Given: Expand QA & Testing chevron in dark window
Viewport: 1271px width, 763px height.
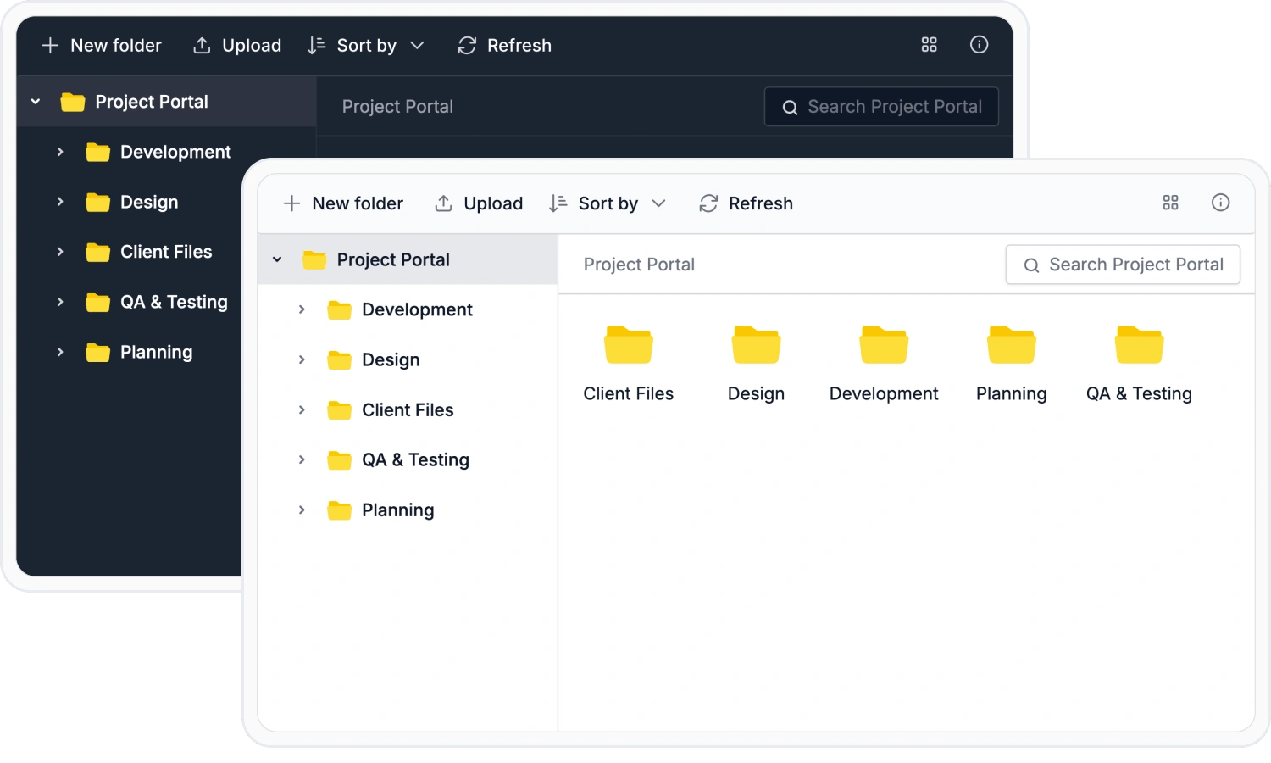Looking at the screenshot, I should [x=60, y=302].
